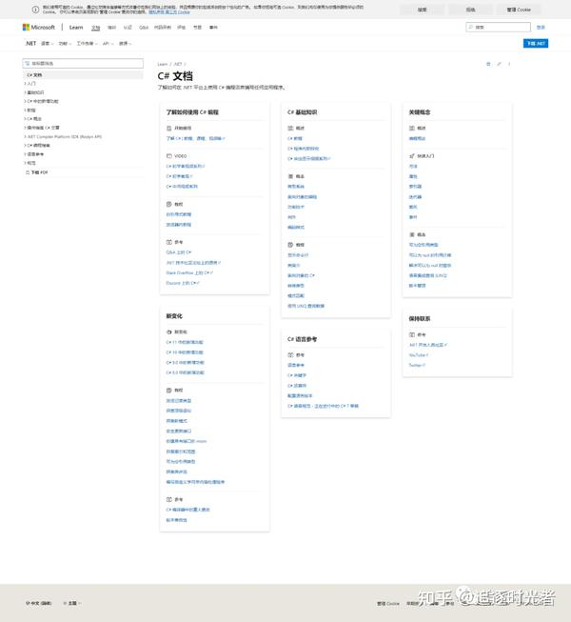Open the 功能 dropdown in .NET bar
The image size is (571, 622).
(65, 43)
